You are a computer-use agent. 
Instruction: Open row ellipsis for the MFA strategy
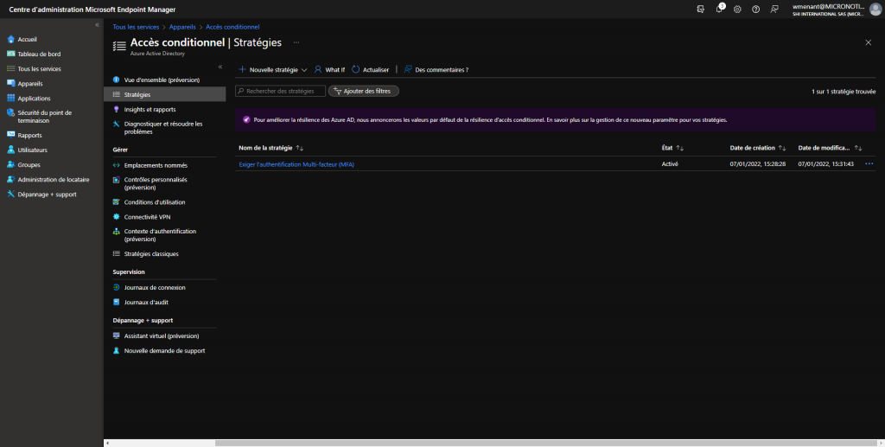click(x=869, y=163)
